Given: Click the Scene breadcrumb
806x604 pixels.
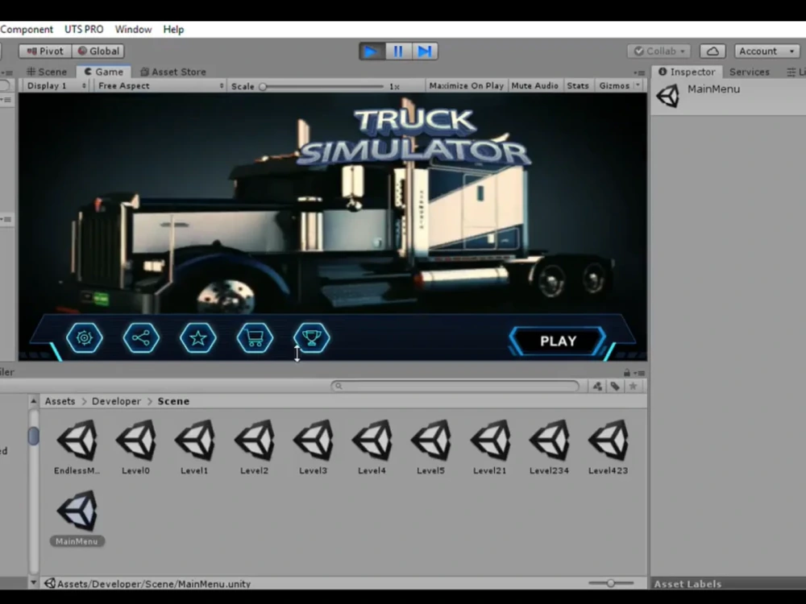Looking at the screenshot, I should click(173, 401).
